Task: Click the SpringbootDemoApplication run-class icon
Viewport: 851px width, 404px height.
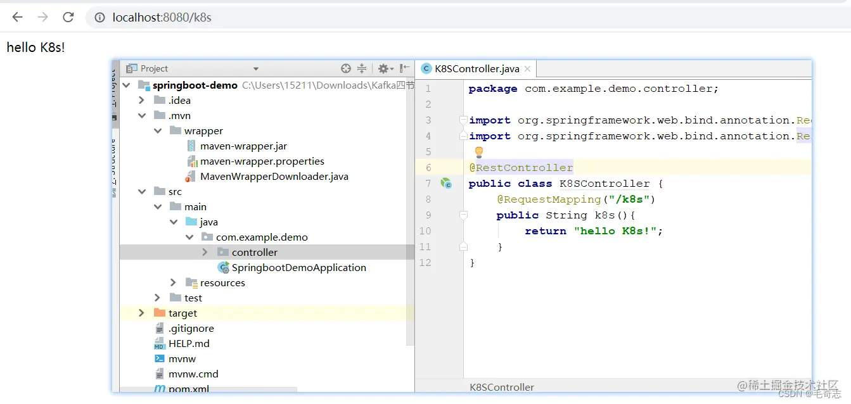Action: tap(223, 267)
